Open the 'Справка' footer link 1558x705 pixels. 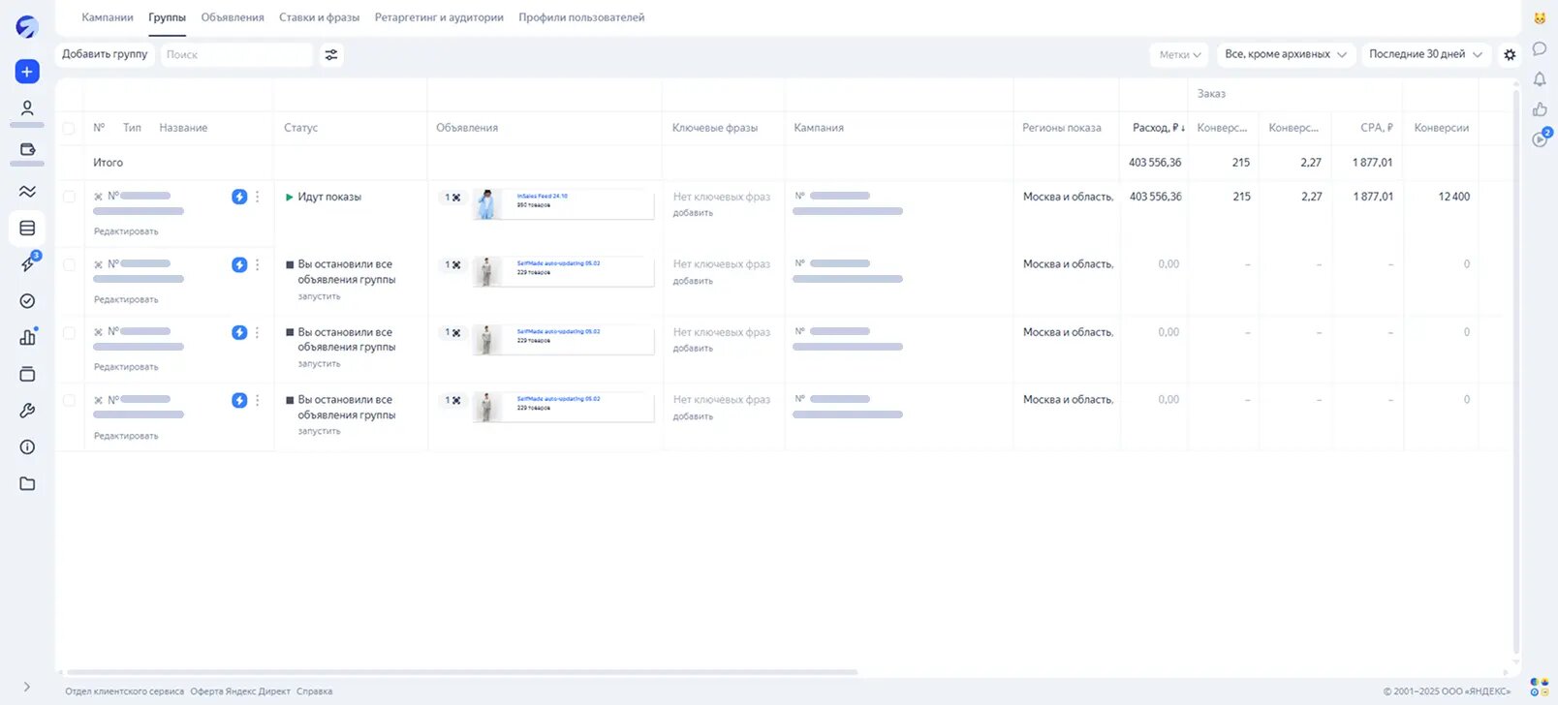[x=314, y=691]
